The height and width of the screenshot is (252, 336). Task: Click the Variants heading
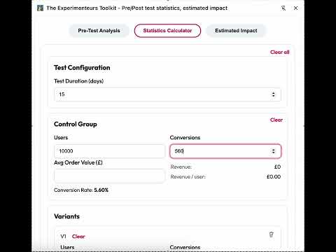pos(66,216)
